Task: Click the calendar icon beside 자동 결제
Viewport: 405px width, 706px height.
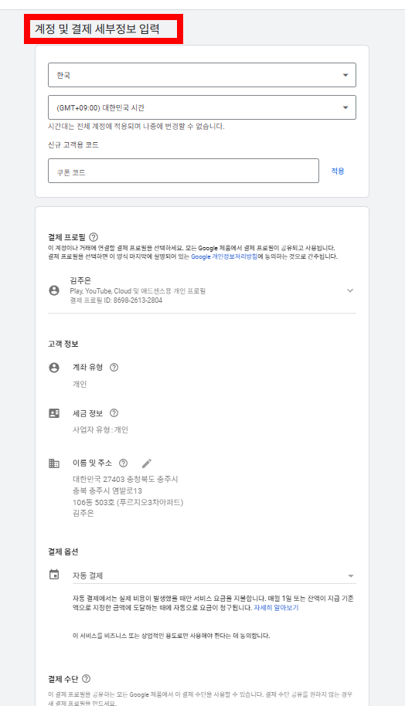Action: [x=54, y=575]
